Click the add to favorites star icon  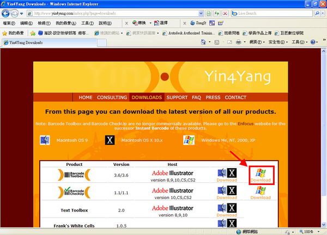[x=33, y=33]
